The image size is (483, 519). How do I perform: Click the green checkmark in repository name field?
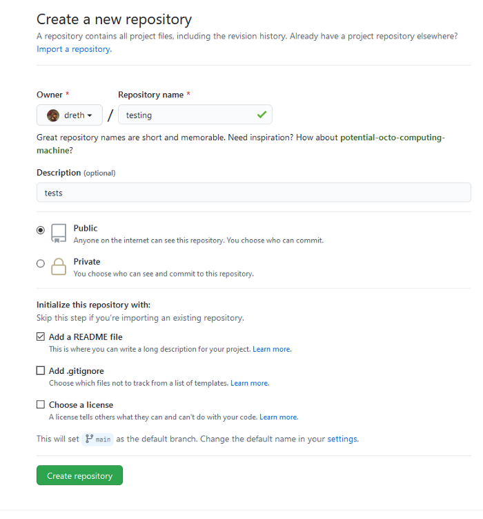tap(262, 115)
